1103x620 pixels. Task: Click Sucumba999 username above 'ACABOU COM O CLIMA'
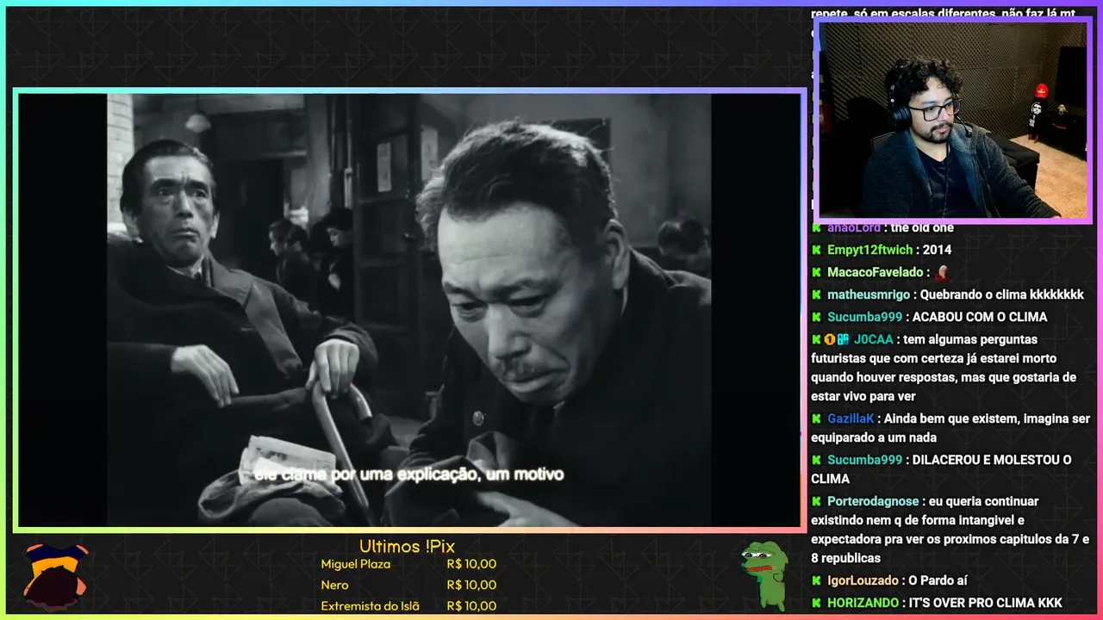(864, 317)
